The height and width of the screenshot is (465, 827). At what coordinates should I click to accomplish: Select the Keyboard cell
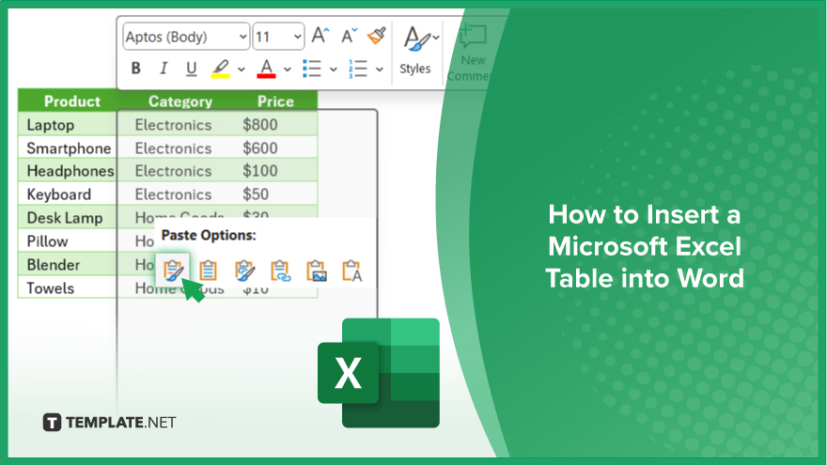coord(68,194)
